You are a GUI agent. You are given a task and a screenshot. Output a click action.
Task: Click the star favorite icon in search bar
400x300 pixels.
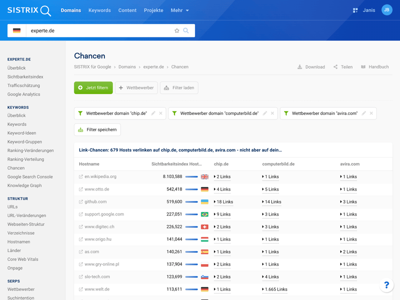tap(176, 30)
